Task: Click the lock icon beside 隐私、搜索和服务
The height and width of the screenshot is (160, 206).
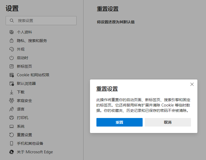Action: pos(12,41)
